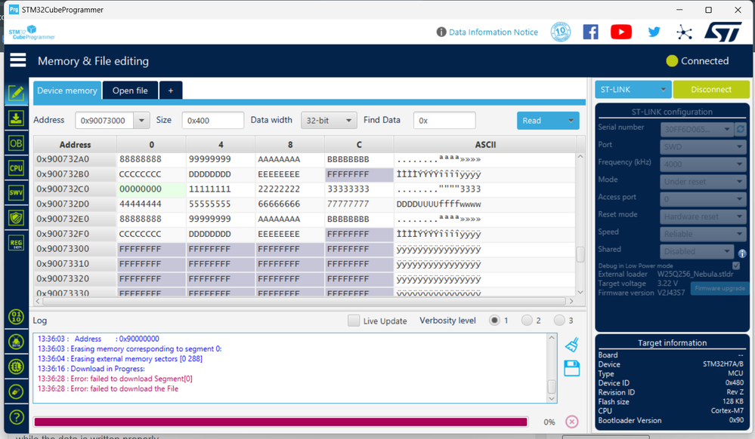The width and height of the screenshot is (755, 439).
Task: Open the help question-mark panel
Action: [16, 416]
